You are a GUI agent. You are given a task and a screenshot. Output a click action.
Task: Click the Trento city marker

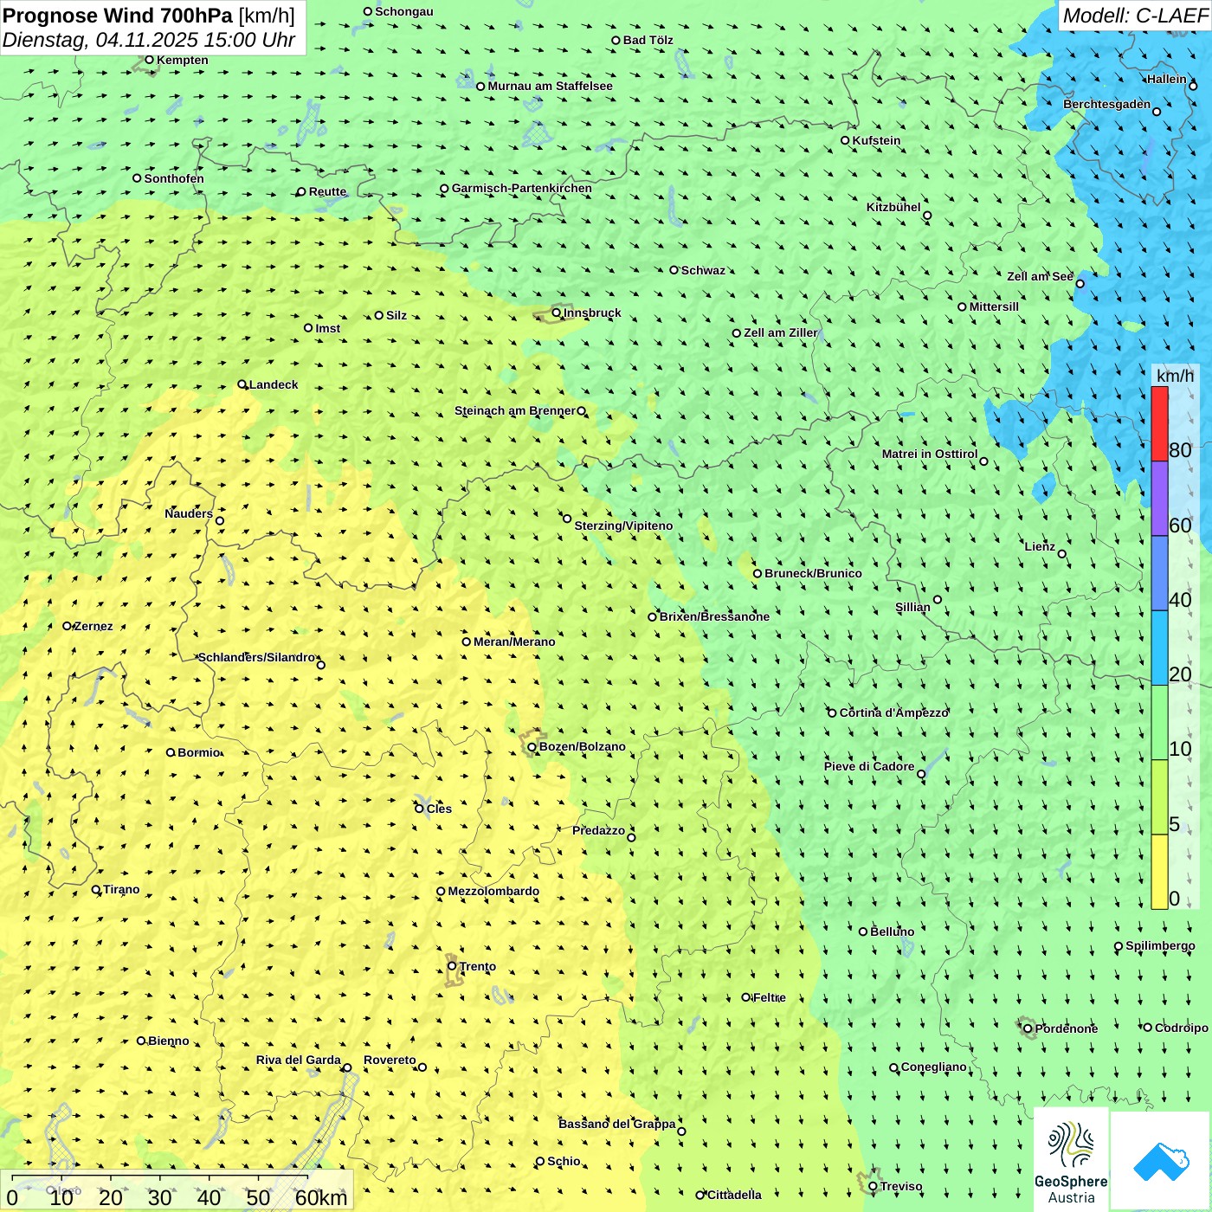[x=452, y=966]
